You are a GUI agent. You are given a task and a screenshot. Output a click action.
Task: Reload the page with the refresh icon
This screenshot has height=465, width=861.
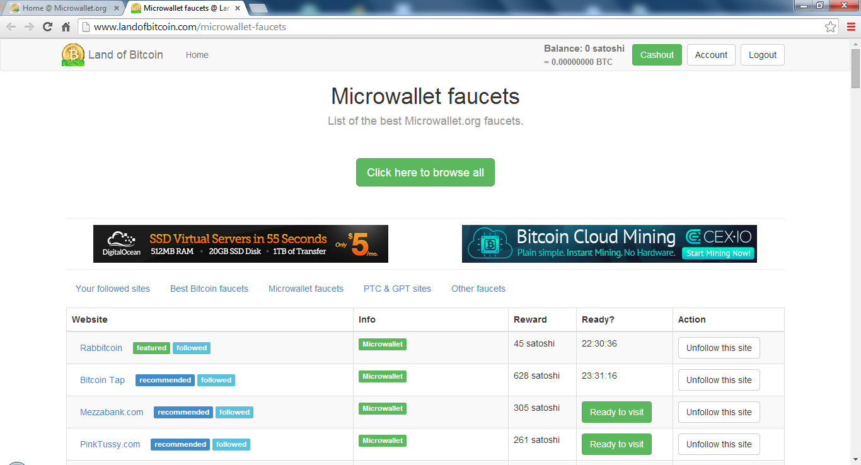[47, 27]
